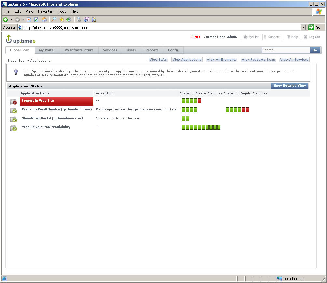This screenshot has height=283, width=327.
Task: Open the Support link
Action: coord(272,37)
